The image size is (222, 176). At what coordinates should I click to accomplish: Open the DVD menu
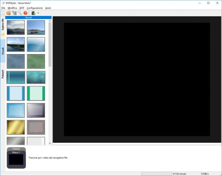tap(22, 8)
